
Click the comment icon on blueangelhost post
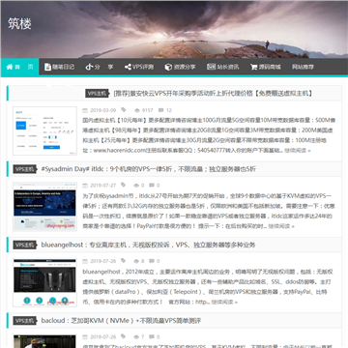coord(152,261)
